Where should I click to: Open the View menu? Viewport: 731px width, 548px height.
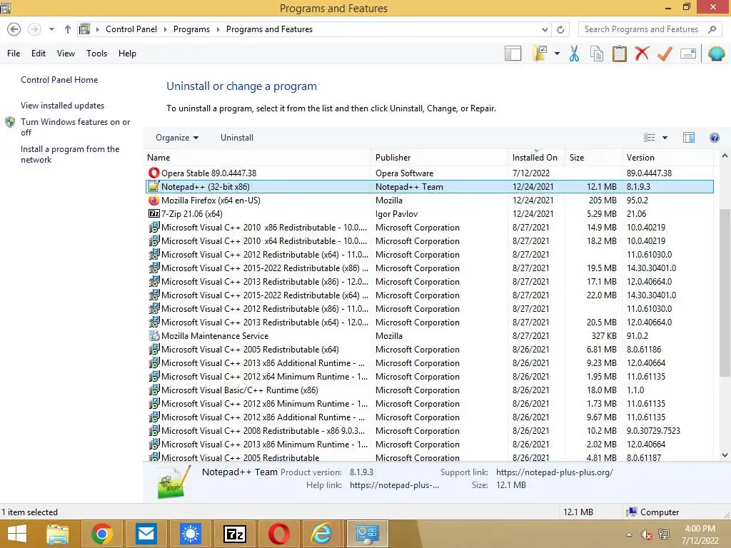[x=66, y=53]
